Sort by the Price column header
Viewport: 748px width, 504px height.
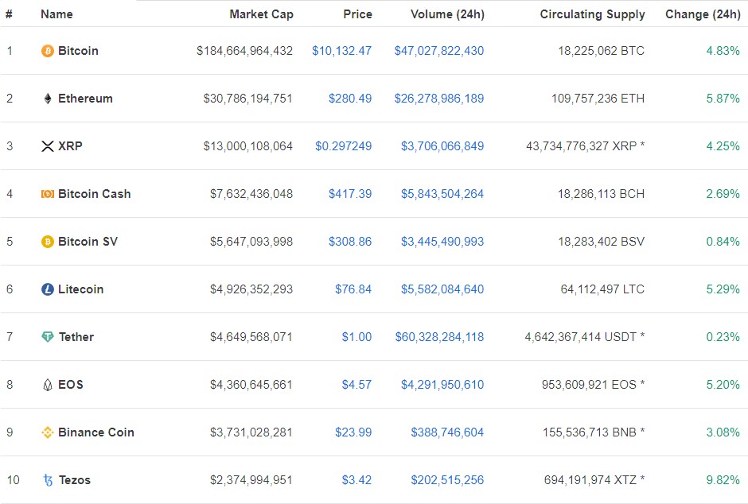click(x=358, y=14)
